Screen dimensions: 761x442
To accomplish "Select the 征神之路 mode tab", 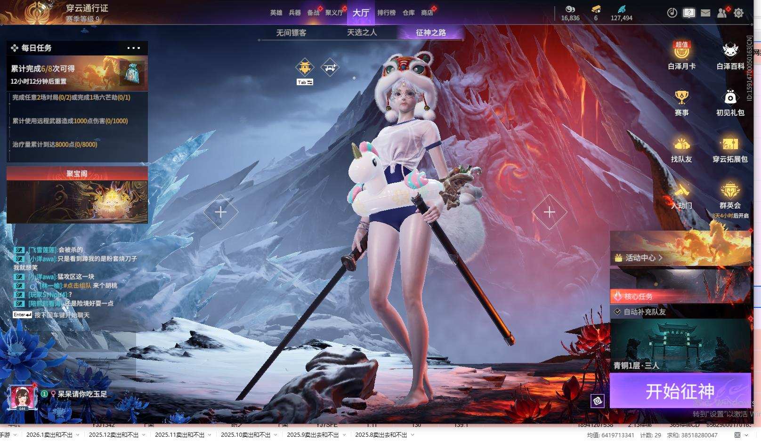I will pyautogui.click(x=431, y=32).
